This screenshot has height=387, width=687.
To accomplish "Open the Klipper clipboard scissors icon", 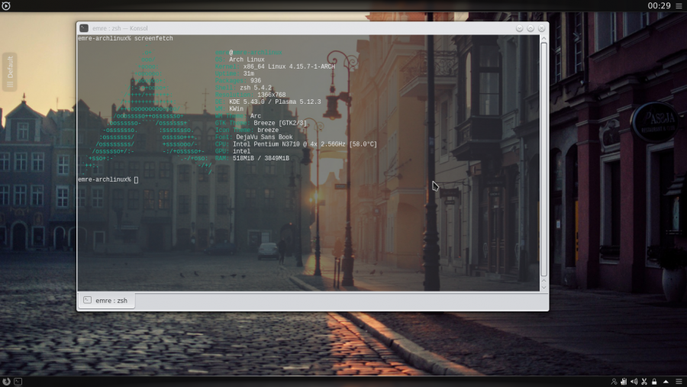I will (644, 382).
